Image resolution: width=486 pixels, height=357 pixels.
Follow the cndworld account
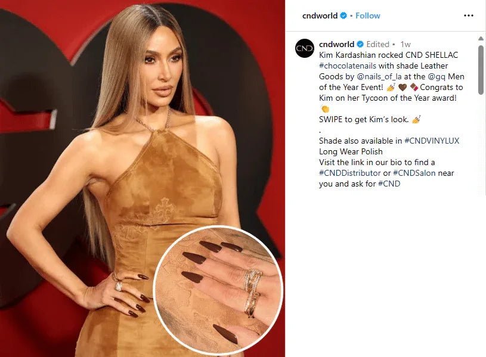coord(367,15)
